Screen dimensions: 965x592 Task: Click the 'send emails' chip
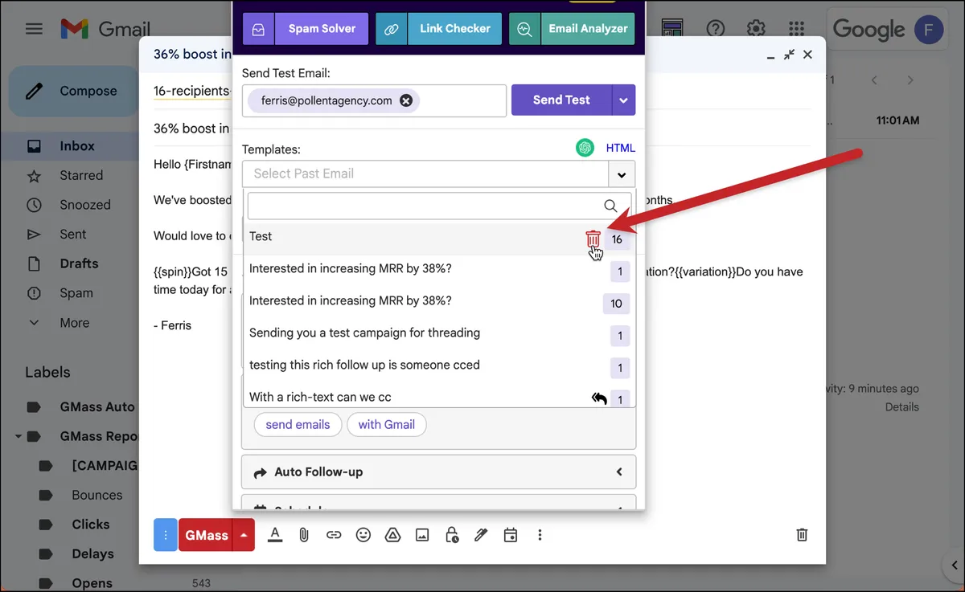click(298, 425)
